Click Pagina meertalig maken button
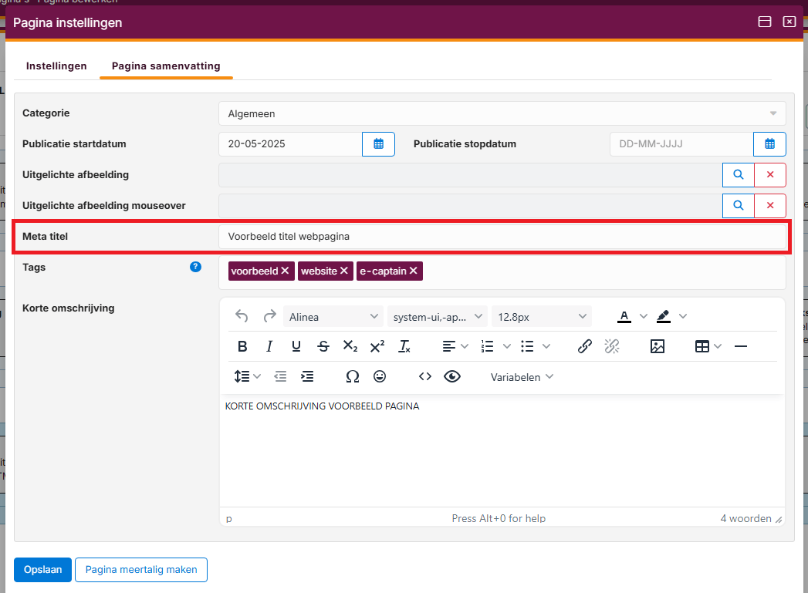The width and height of the screenshot is (808, 593). point(141,570)
